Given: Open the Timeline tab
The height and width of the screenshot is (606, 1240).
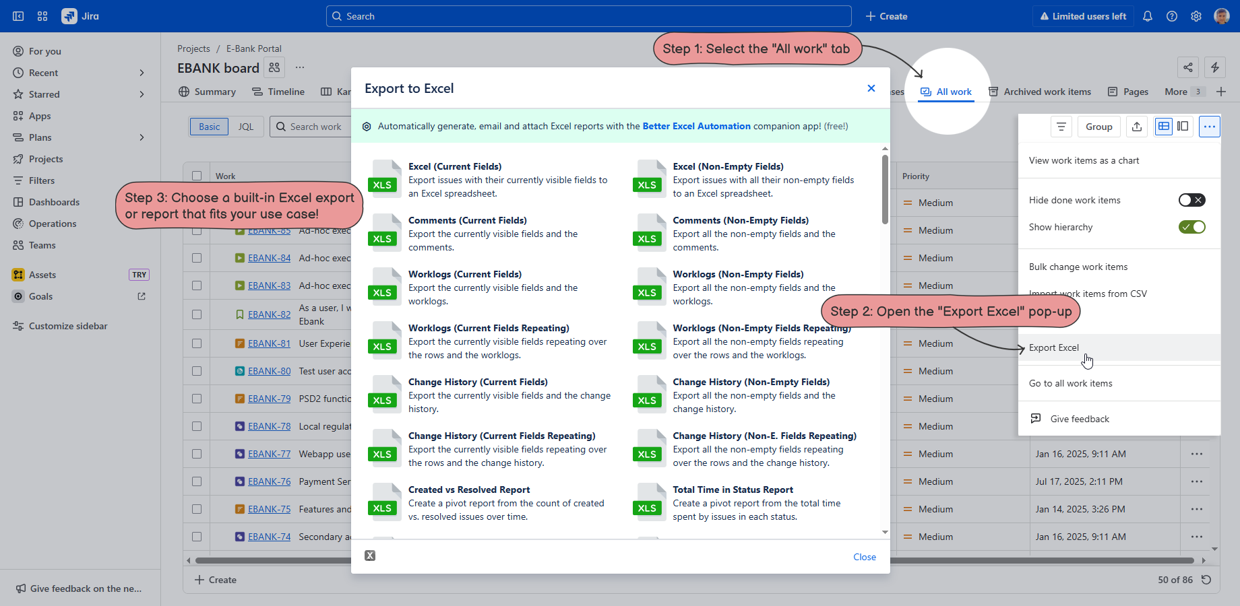Looking at the screenshot, I should pyautogui.click(x=278, y=92).
